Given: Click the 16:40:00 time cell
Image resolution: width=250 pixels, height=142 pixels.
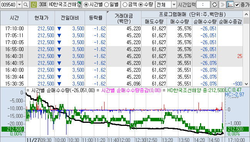Looking at the screenshot, I should click(14, 70).
